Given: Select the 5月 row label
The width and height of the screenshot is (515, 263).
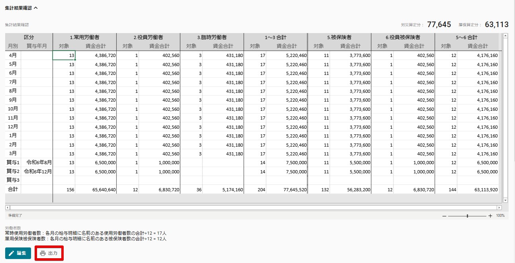Looking at the screenshot, I should [x=13, y=64].
